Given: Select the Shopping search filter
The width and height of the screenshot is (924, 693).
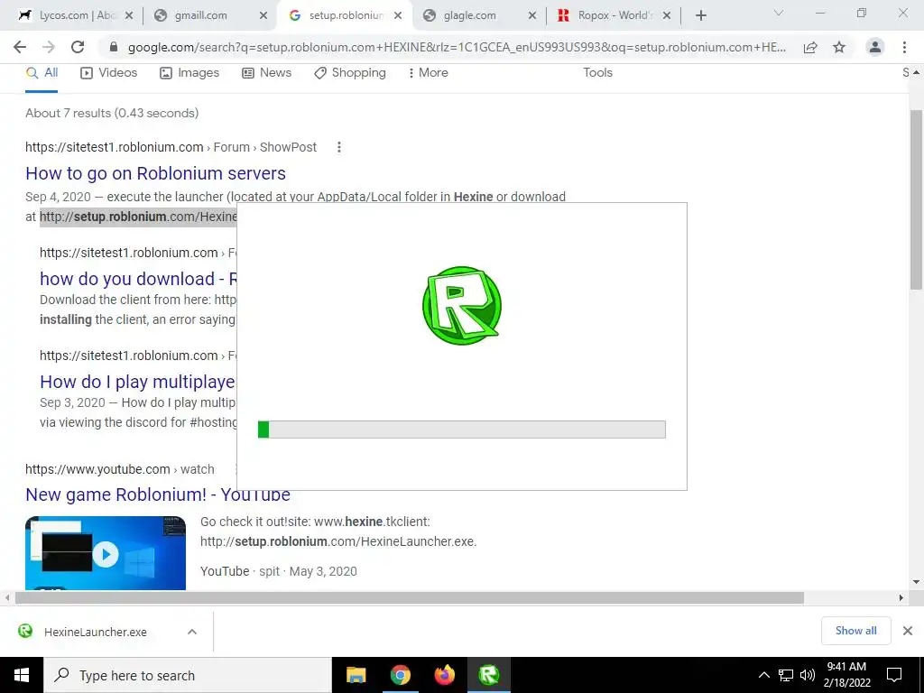Looking at the screenshot, I should pos(350,72).
